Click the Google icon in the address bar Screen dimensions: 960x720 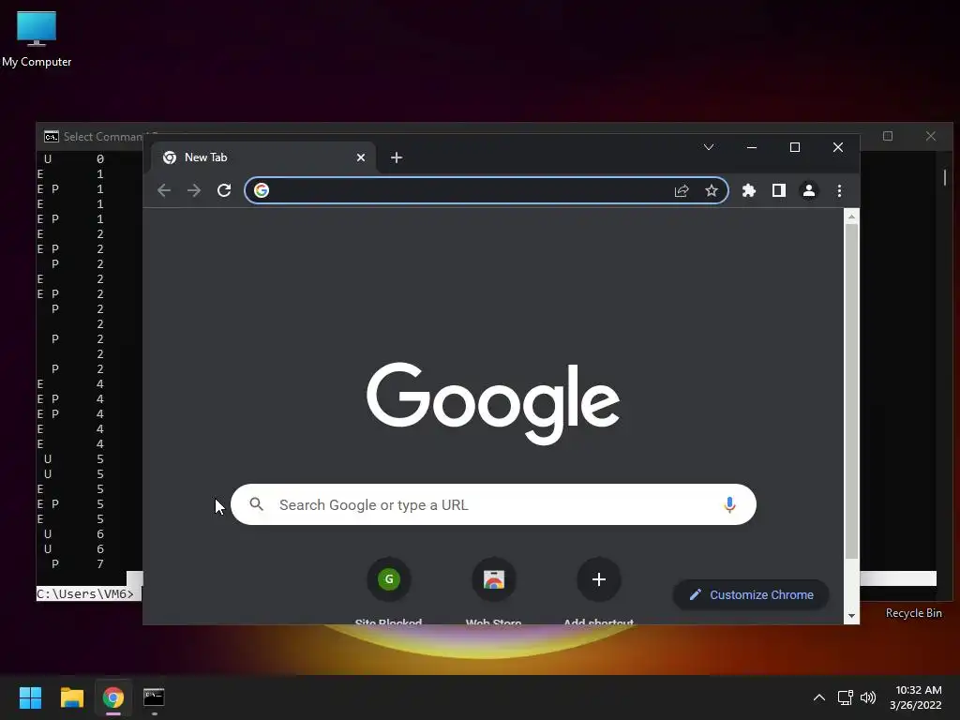pyautogui.click(x=262, y=190)
